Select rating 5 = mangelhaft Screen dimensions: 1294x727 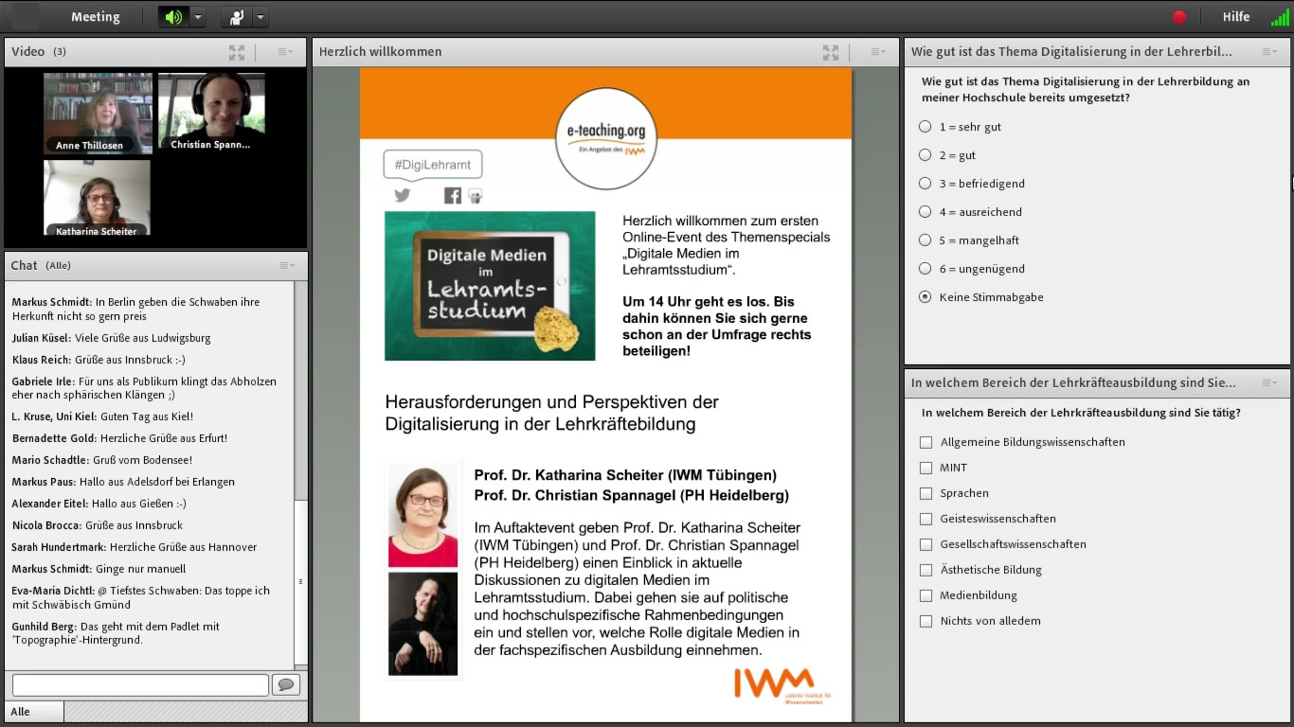[926, 240]
